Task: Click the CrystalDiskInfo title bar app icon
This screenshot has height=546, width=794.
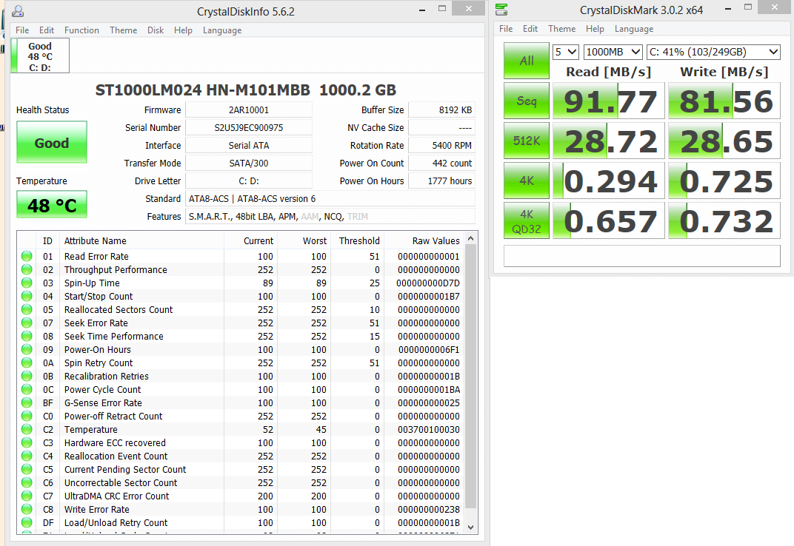Action: pyautogui.click(x=18, y=11)
